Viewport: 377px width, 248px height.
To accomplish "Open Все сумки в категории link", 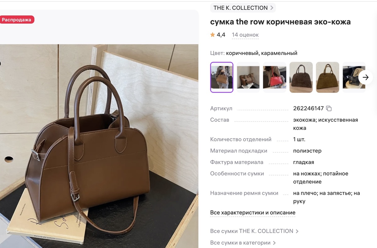I will point(243,243).
